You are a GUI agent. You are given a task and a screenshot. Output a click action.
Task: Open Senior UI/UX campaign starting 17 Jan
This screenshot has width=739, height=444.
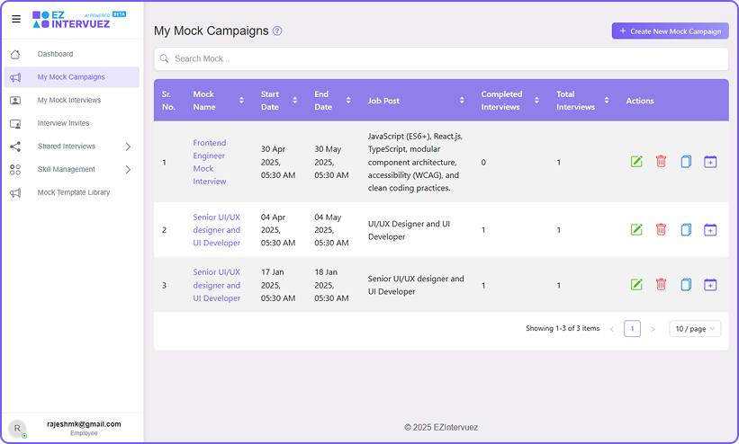point(217,285)
